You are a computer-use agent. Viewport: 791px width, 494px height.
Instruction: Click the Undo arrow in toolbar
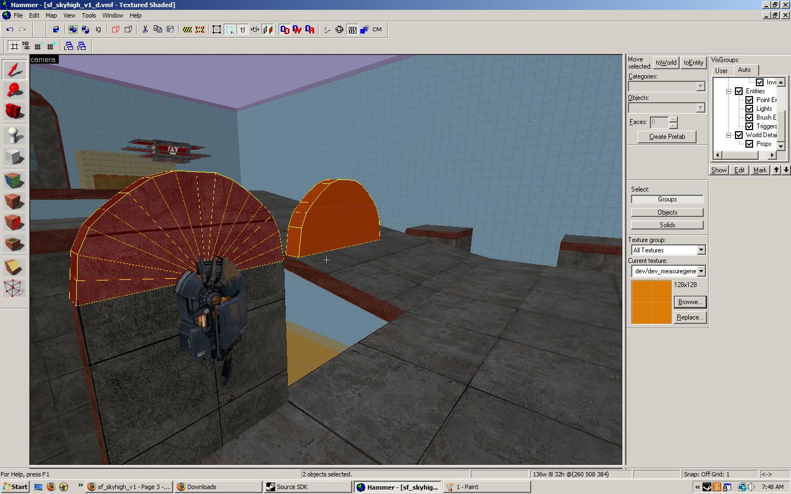click(10, 30)
